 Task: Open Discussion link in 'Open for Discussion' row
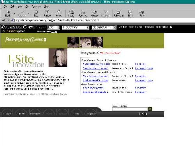[140, 92]
